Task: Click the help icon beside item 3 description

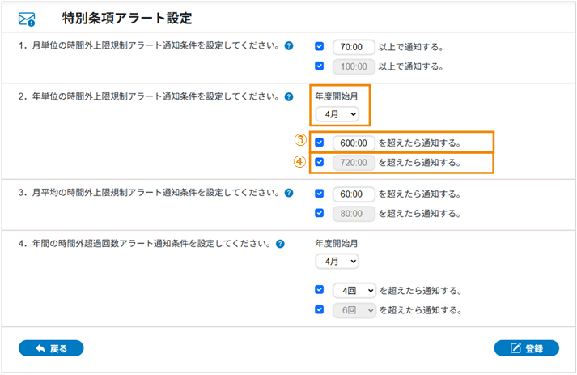Action: (x=289, y=194)
